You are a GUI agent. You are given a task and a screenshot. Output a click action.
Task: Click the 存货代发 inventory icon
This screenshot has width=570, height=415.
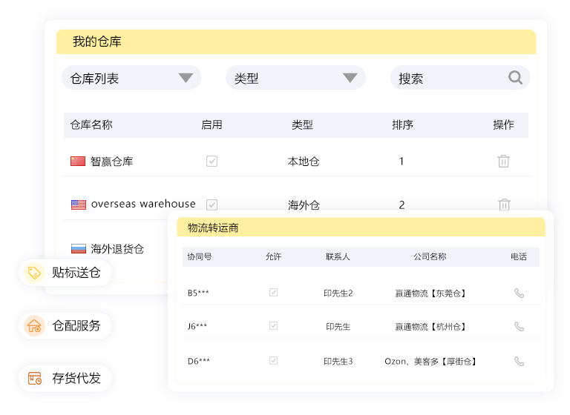pos(34,378)
